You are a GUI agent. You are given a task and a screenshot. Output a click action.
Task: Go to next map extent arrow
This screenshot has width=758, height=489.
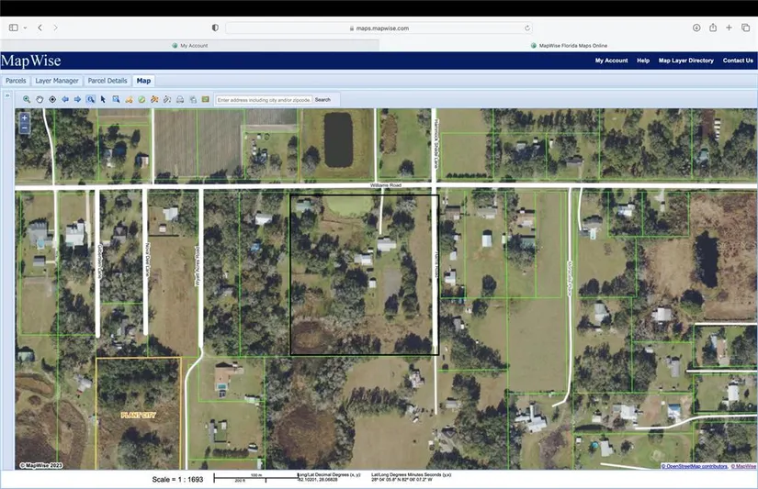pos(77,99)
